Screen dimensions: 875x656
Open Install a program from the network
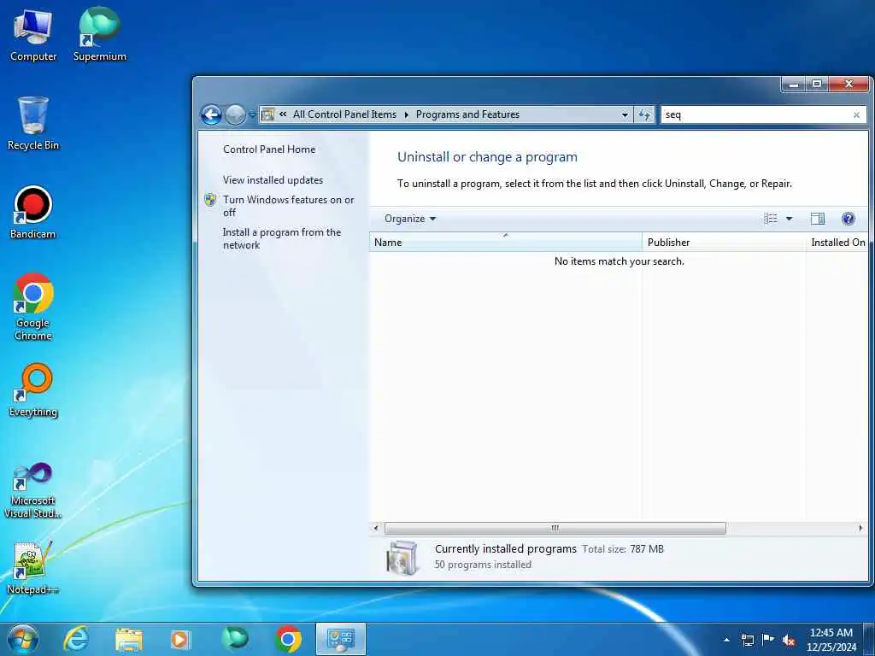click(282, 239)
